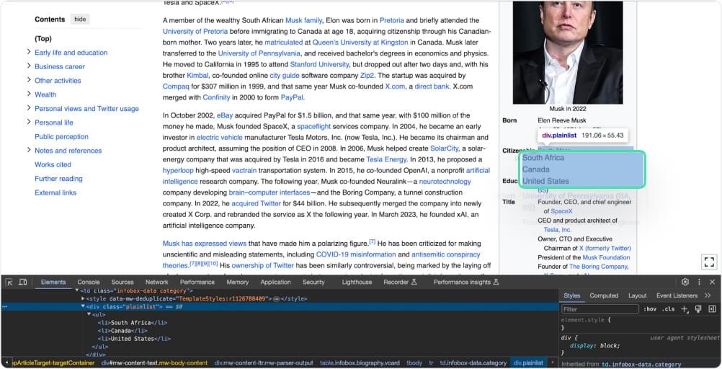Switch to the Console tab
The width and height of the screenshot is (722, 369).
[89, 282]
